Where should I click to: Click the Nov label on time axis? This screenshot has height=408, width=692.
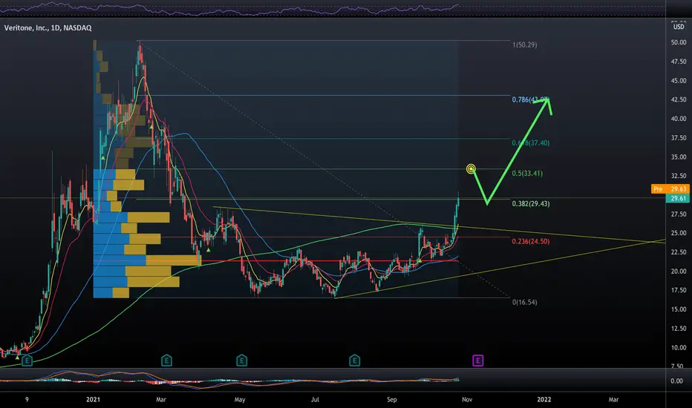[467, 400]
